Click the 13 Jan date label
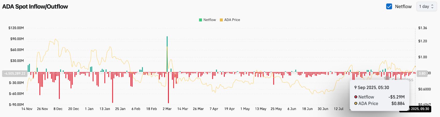This screenshot has height=117, width=440. pos(105,109)
